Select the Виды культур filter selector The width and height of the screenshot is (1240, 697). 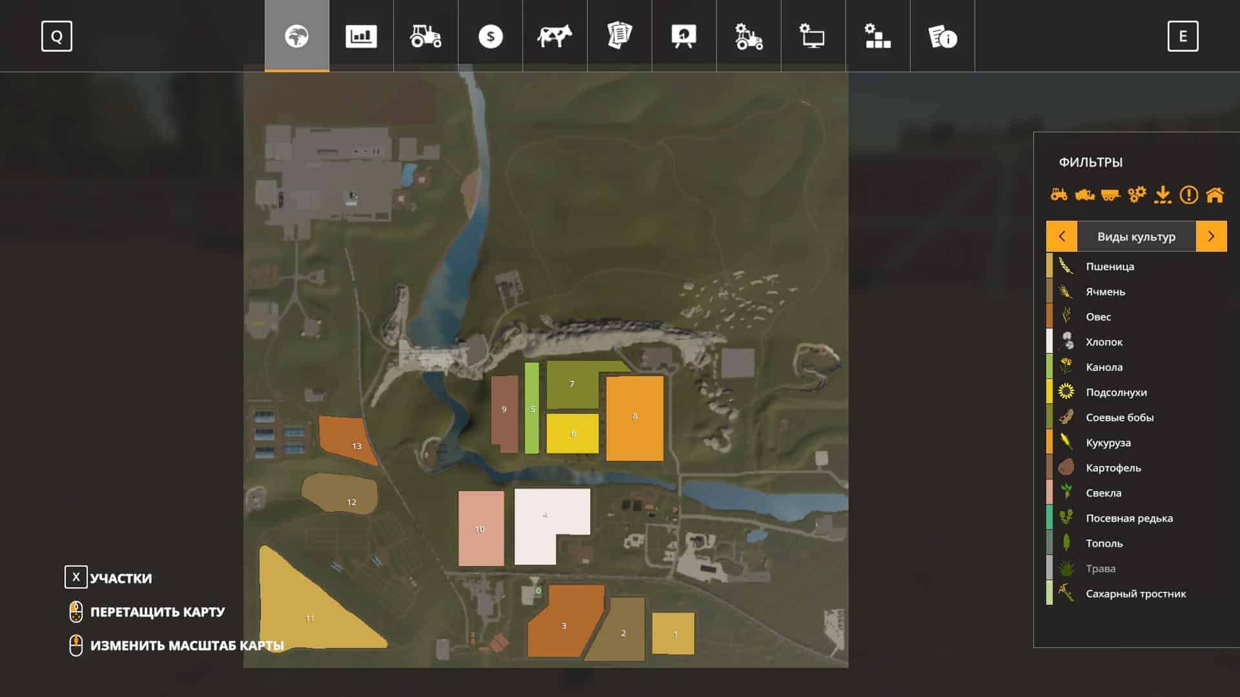1136,236
